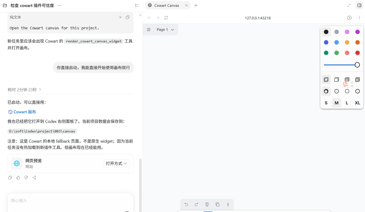Open the browser panel three-dot options
The width and height of the screenshot is (365, 212).
pos(359,18)
